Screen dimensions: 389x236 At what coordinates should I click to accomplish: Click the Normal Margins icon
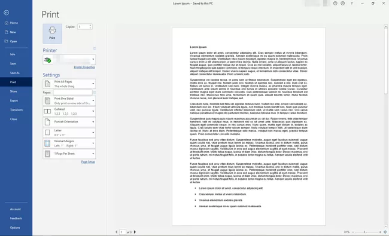pos(47,143)
